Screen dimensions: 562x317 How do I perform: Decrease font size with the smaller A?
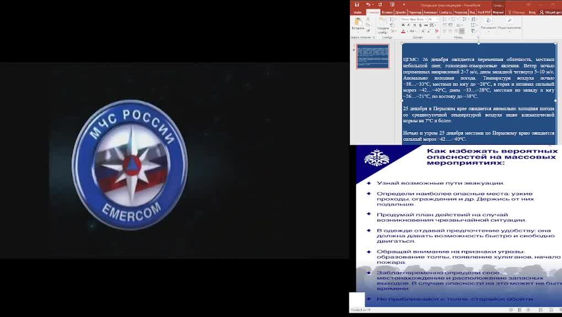(429, 31)
